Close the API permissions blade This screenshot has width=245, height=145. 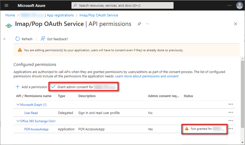236,24
